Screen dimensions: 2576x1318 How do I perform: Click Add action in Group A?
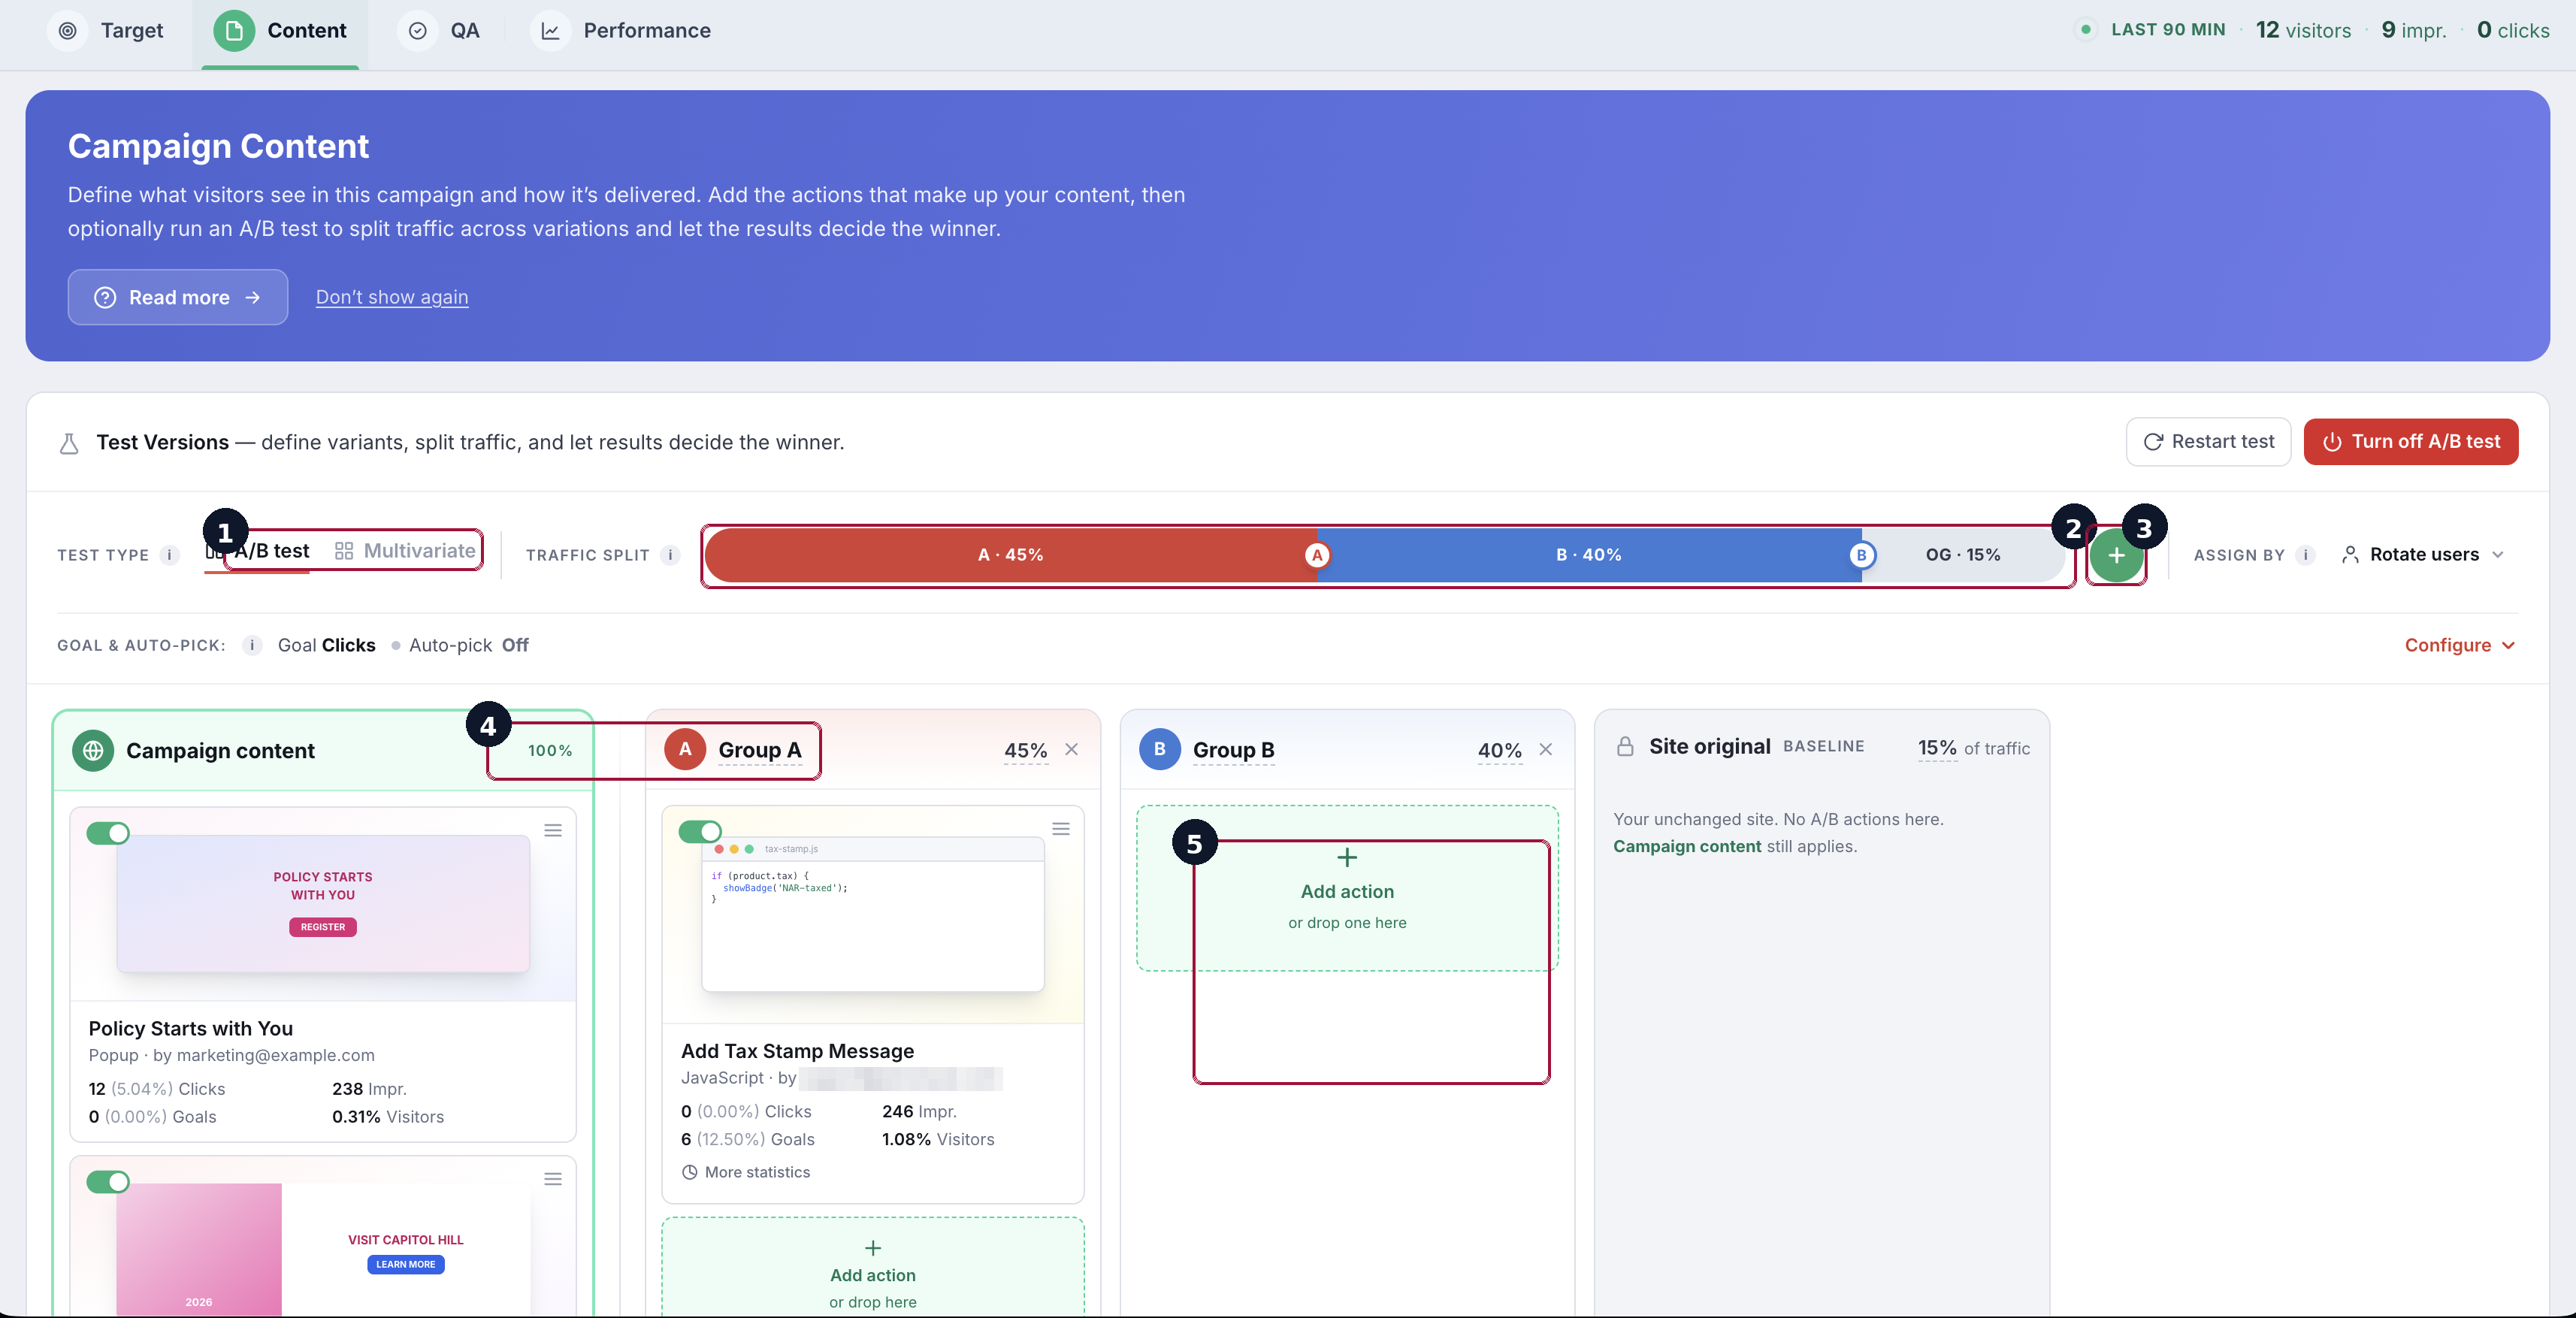pos(872,1267)
